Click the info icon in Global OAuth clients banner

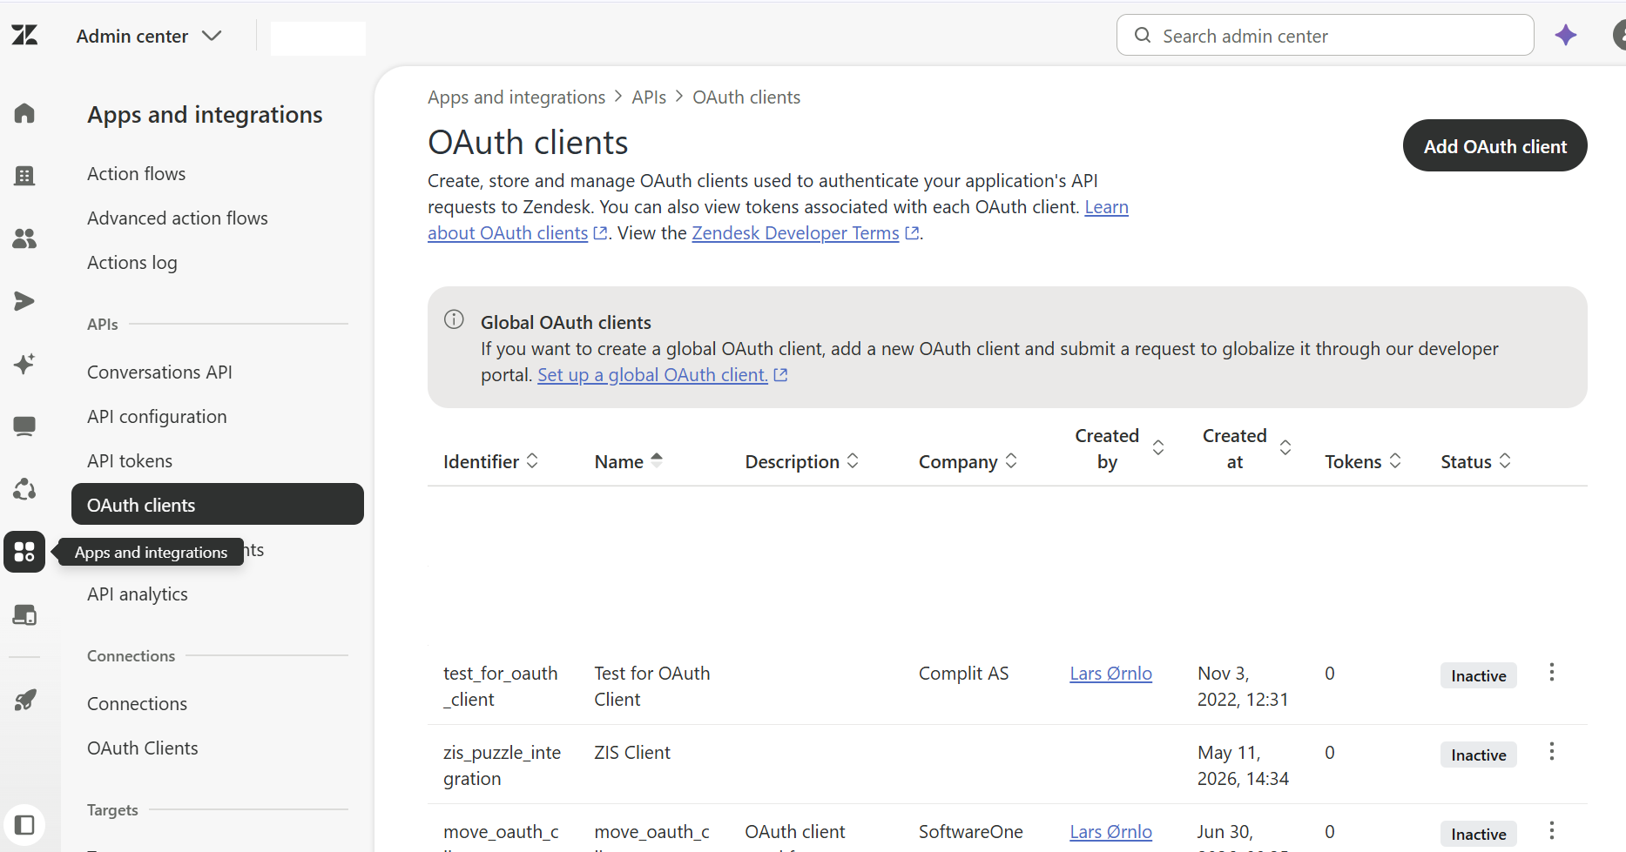coord(454,319)
